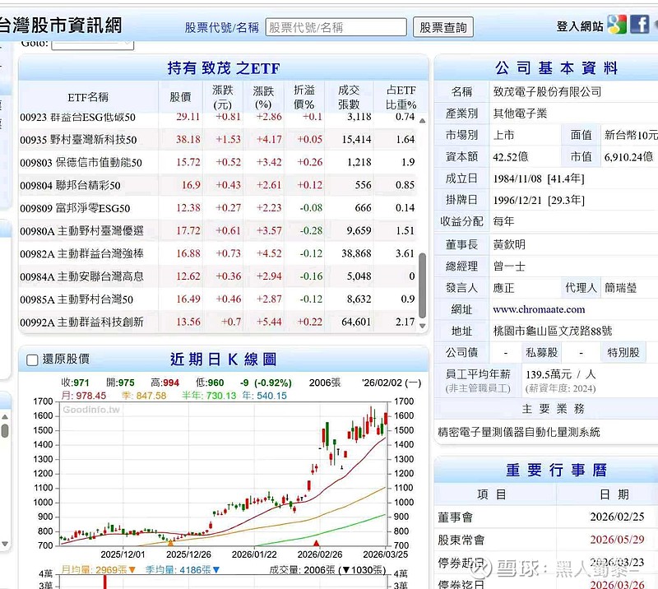Screen dimensions: 658x589
Task: Click 登入網站 login text
Action: (580, 26)
